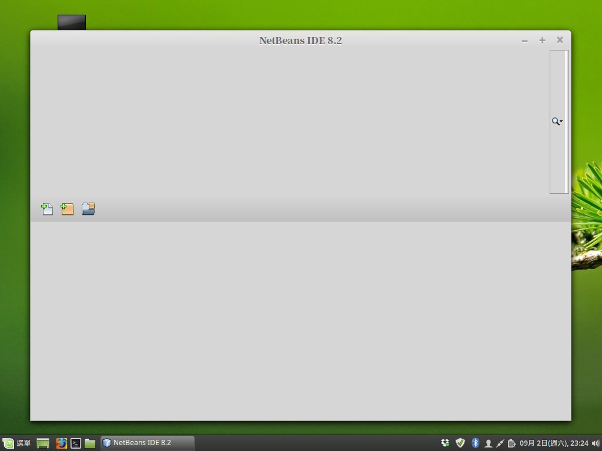
Task: Click the Dropbox tray icon
Action: [445, 443]
